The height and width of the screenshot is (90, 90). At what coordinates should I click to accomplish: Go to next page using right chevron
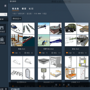click(68, 85)
